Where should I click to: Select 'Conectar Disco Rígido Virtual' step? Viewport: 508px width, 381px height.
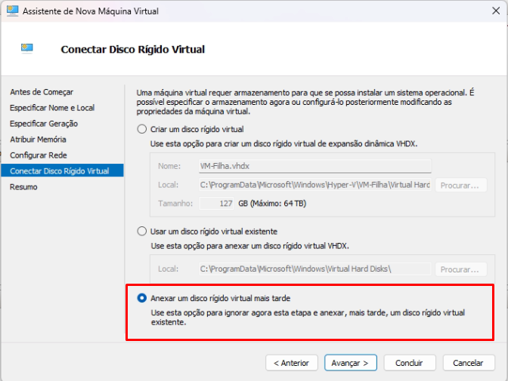60,171
